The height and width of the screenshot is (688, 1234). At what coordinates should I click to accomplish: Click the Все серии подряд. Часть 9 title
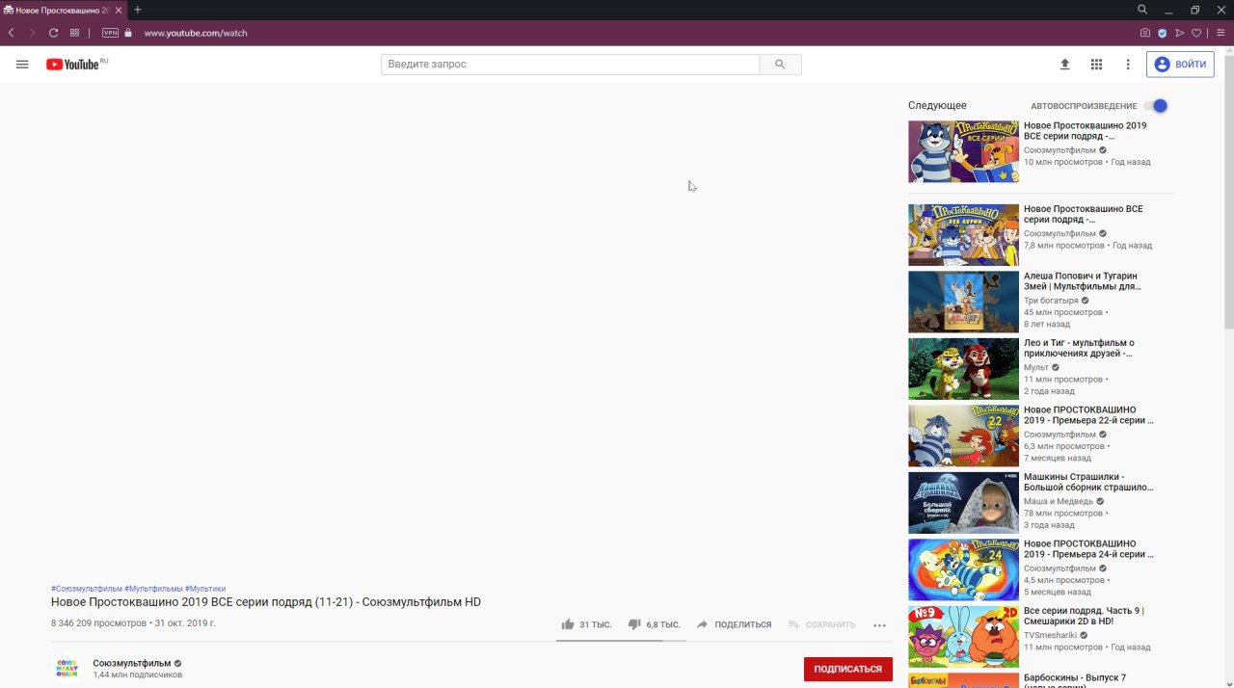pos(1084,616)
